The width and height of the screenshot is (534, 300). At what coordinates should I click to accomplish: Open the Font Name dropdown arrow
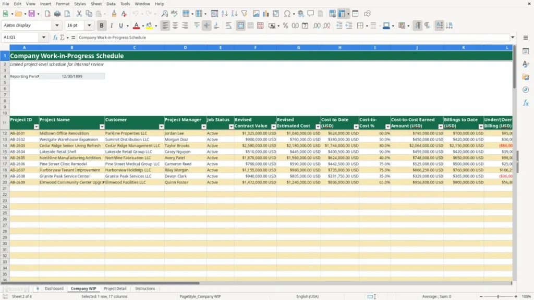point(57,25)
